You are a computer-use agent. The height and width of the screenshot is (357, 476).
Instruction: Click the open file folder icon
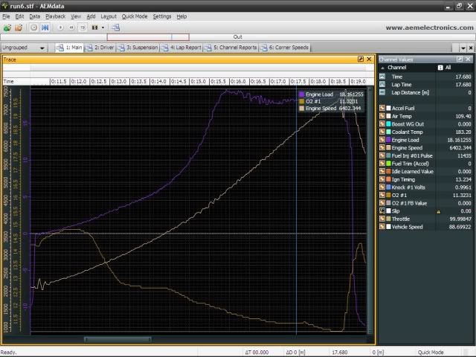point(17,28)
